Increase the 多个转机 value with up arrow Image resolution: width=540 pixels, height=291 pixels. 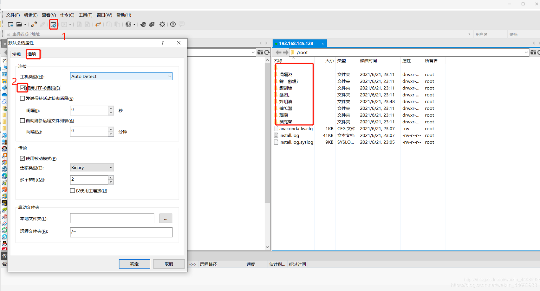(111, 178)
